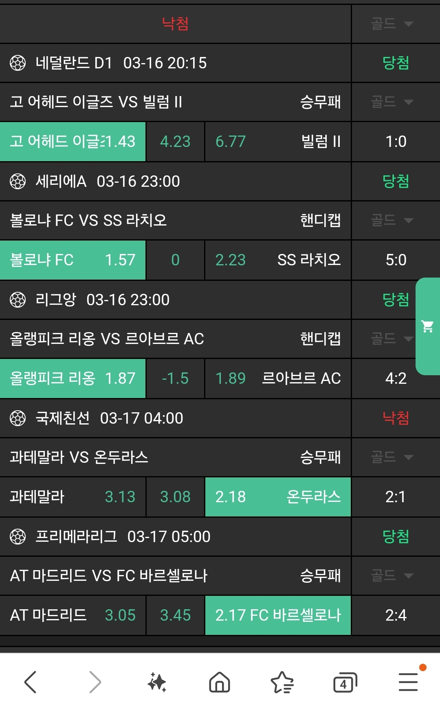Open the AI sparkle assistant icon
This screenshot has height=711, width=440.
tap(157, 682)
